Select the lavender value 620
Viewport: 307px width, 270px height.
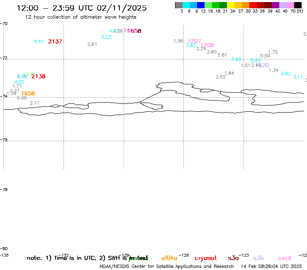264,65
